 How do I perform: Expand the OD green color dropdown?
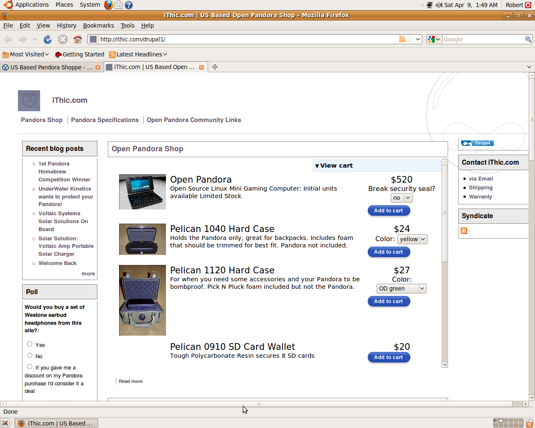pyautogui.click(x=401, y=288)
